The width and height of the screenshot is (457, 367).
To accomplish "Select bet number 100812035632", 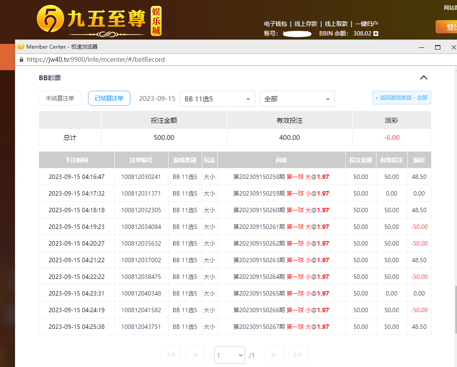I will [141, 243].
